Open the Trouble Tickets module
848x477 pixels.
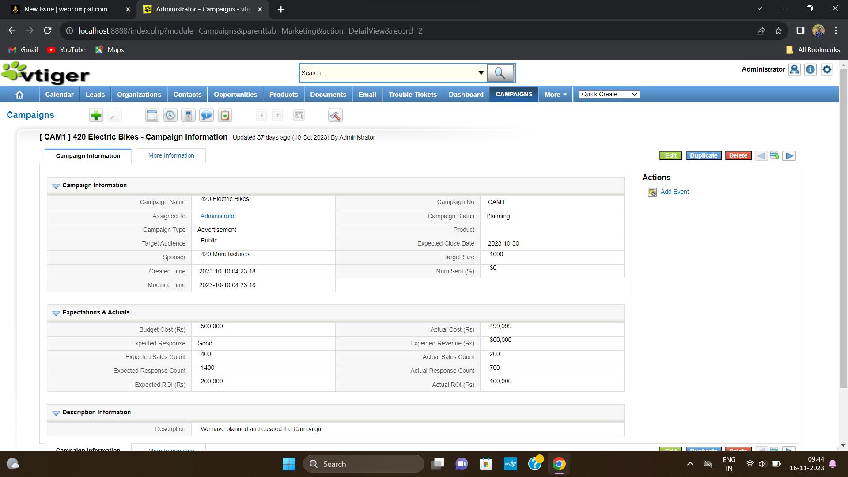click(x=412, y=94)
